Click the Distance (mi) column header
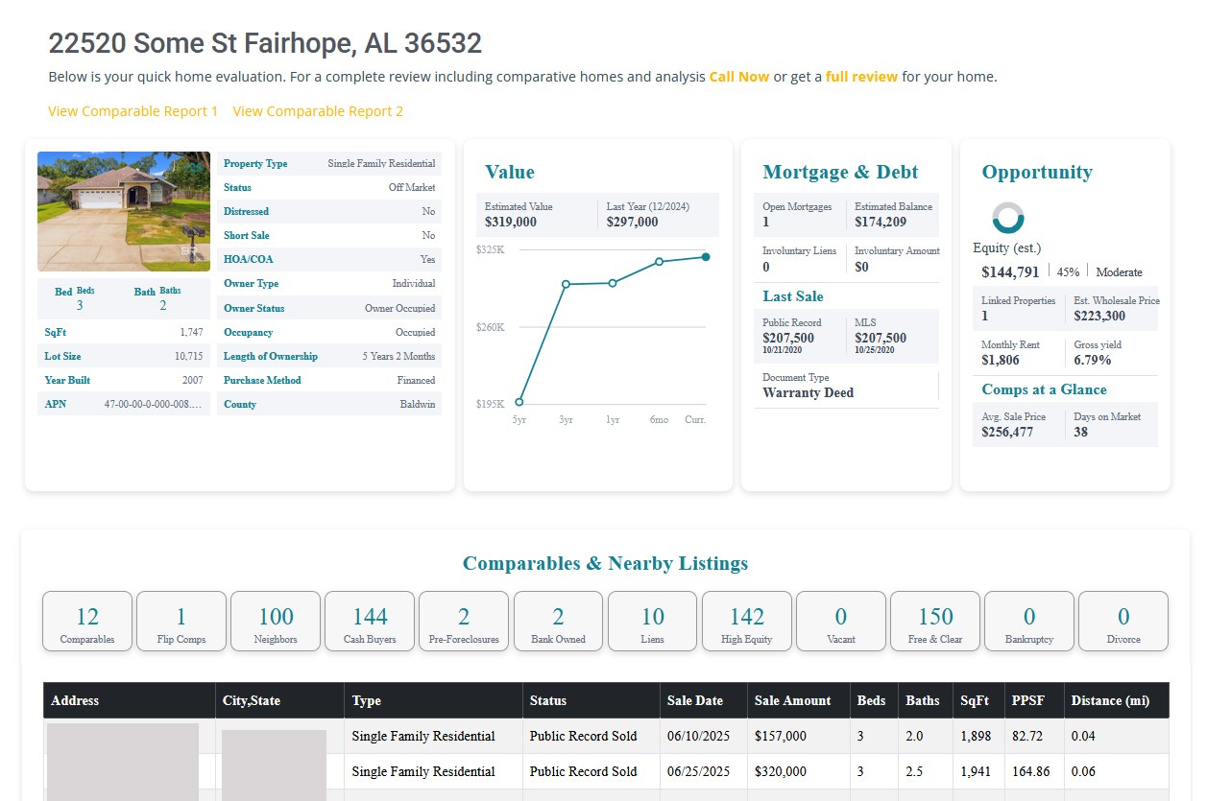This screenshot has height=801, width=1207. point(1110,700)
